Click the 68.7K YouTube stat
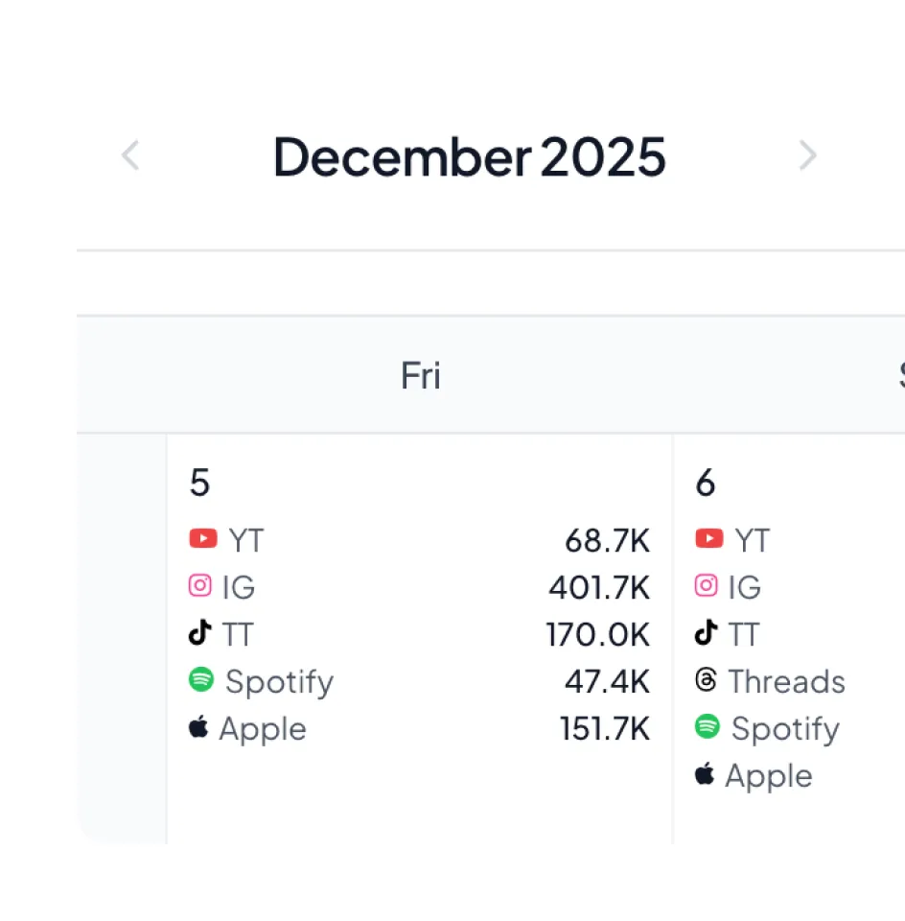The width and height of the screenshot is (905, 921). [x=608, y=539]
